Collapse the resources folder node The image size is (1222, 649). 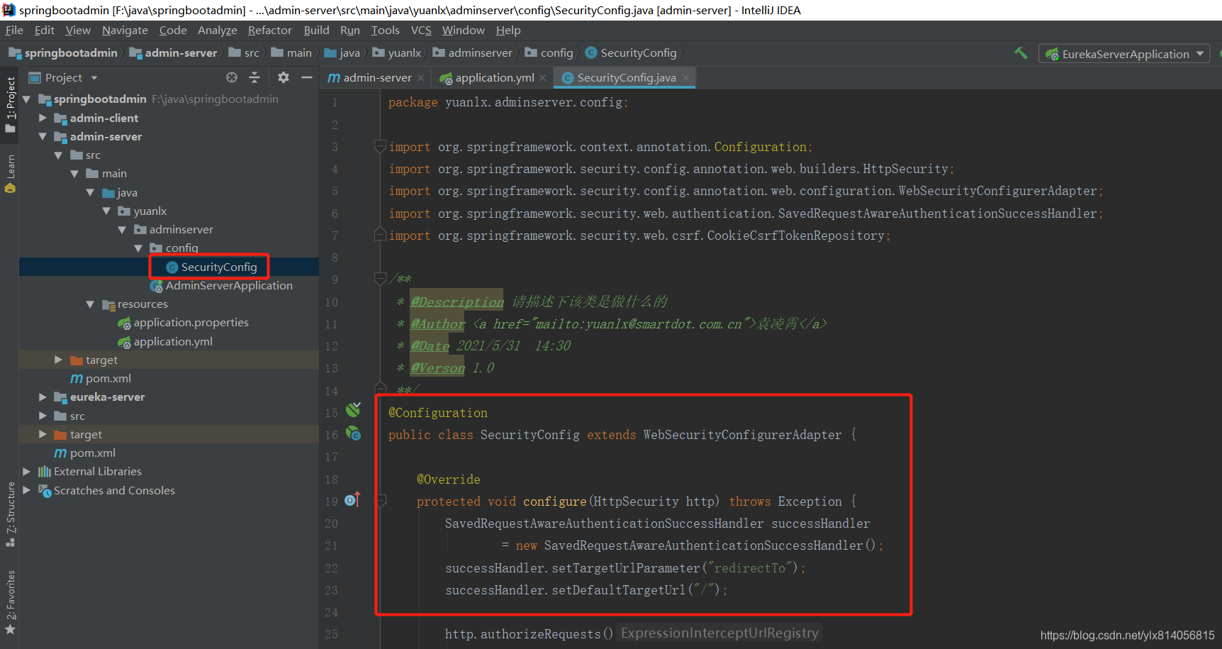[90, 304]
